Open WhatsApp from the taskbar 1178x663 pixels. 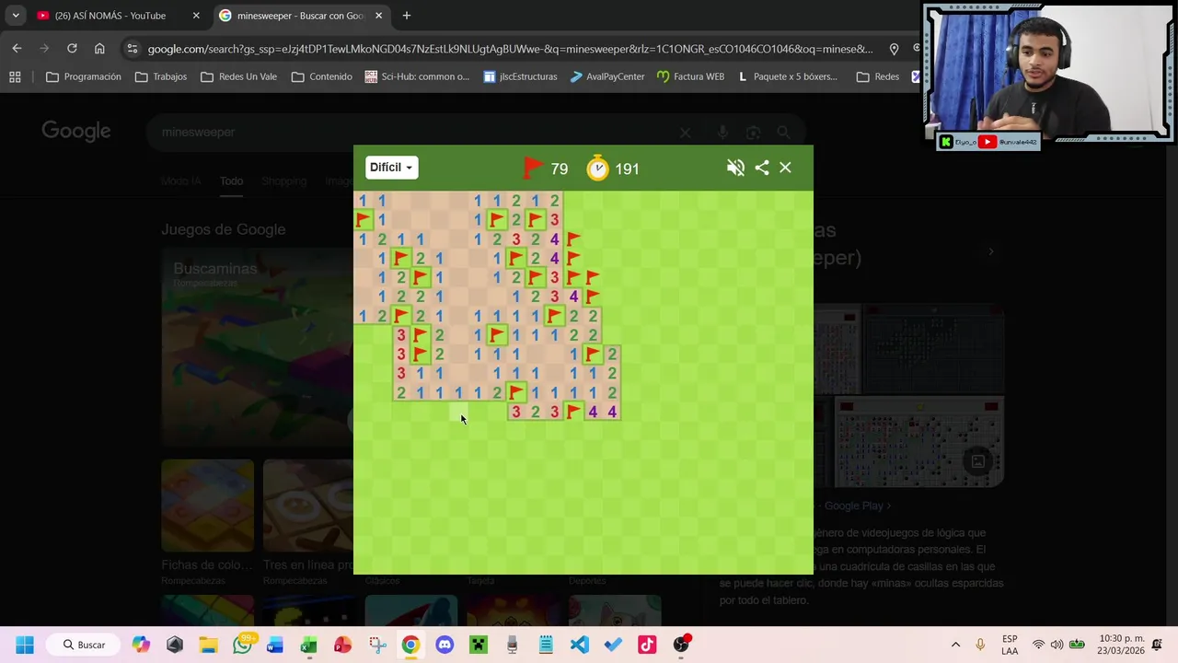click(x=242, y=645)
